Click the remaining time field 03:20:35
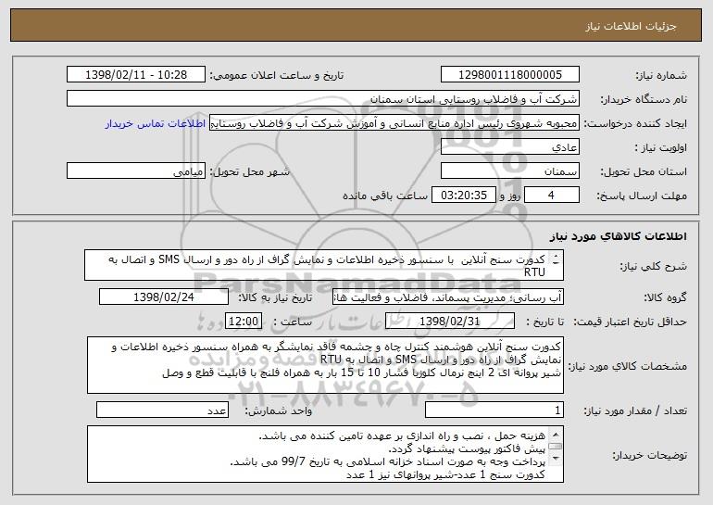Image resolution: width=713 pixels, height=505 pixels. pyautogui.click(x=463, y=196)
